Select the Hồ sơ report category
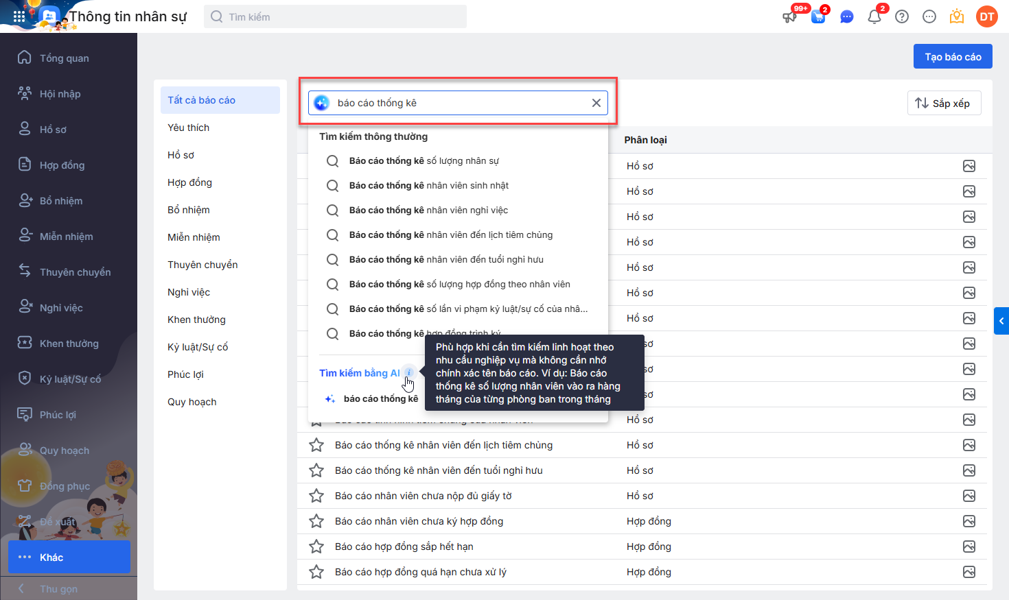Viewport: 1009px width, 600px height. (220, 155)
